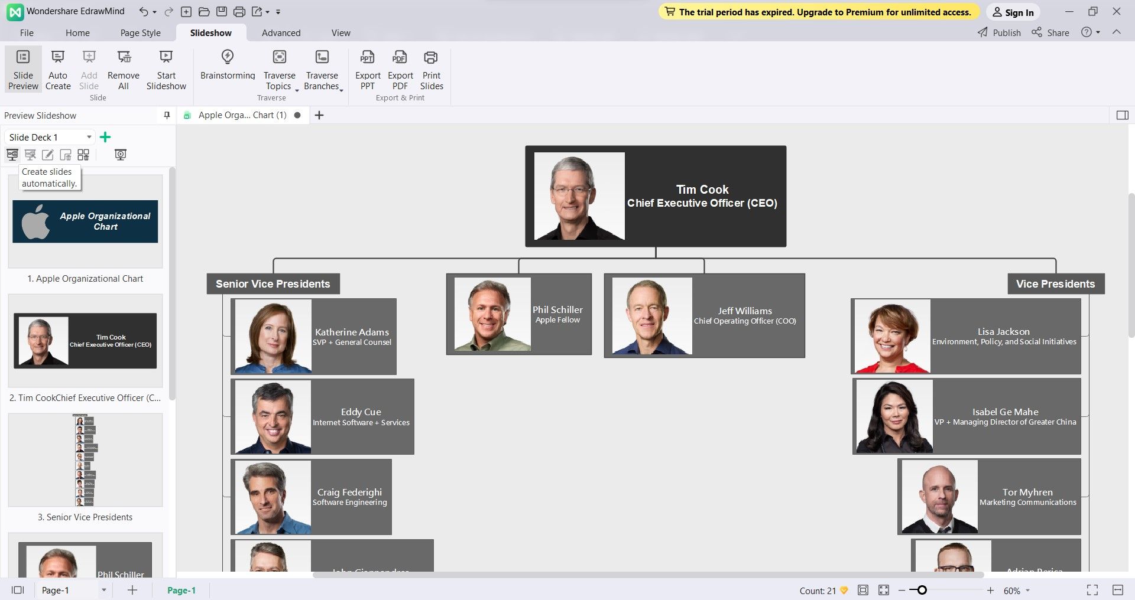This screenshot has height=600, width=1135.
Task: Click the play slideshow icon in panel toolbar
Action: click(x=121, y=155)
